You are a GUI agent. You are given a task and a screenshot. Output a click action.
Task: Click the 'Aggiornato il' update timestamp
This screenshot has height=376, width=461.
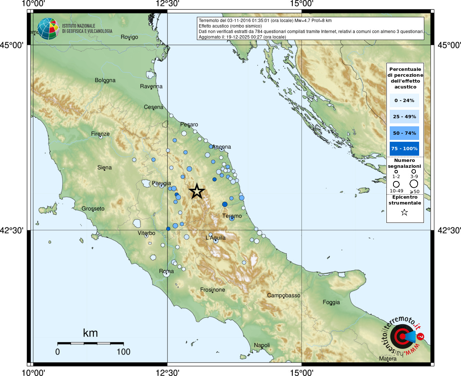(242, 37)
